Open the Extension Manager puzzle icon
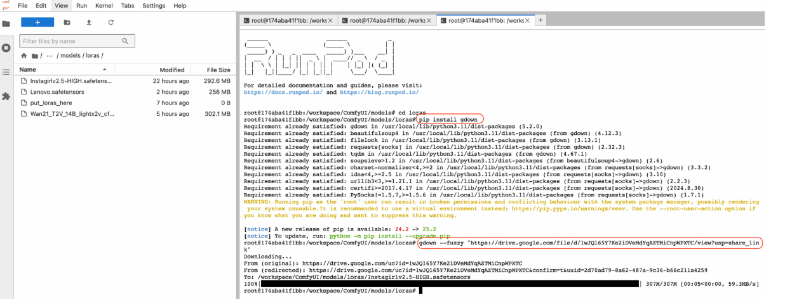The width and height of the screenshot is (785, 299). pyautogui.click(x=6, y=96)
